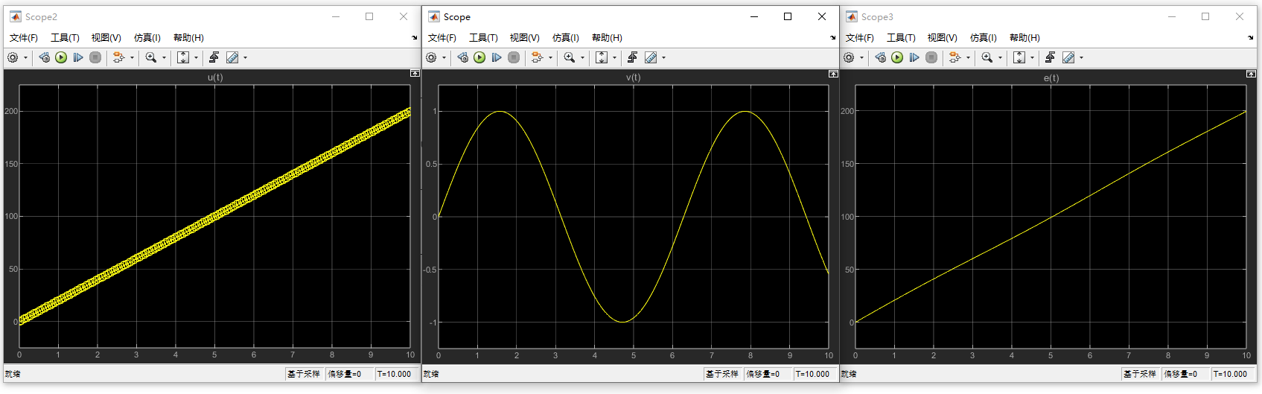Expand scale axes dropdown arrow in Scope3
The width and height of the screenshot is (1262, 394).
[x=1032, y=57]
